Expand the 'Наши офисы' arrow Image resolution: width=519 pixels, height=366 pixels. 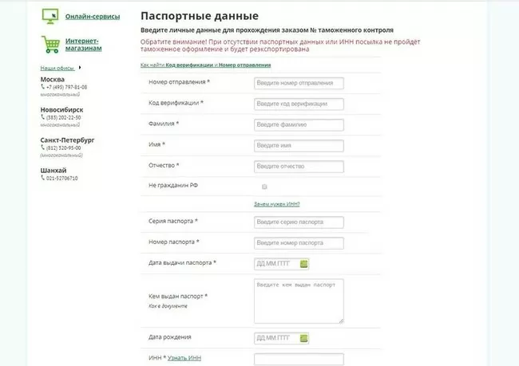(x=80, y=68)
